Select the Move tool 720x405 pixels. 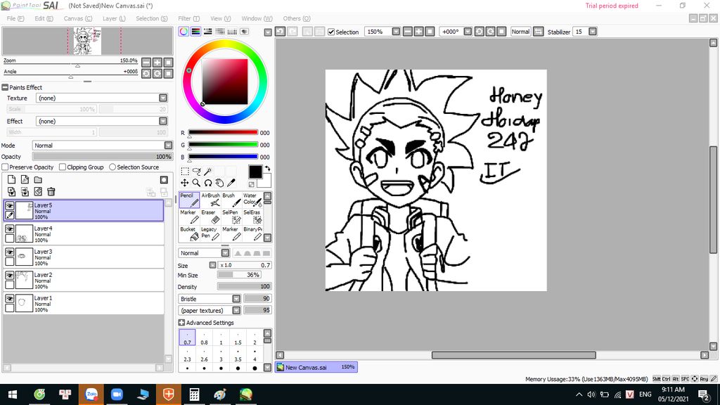tap(185, 183)
